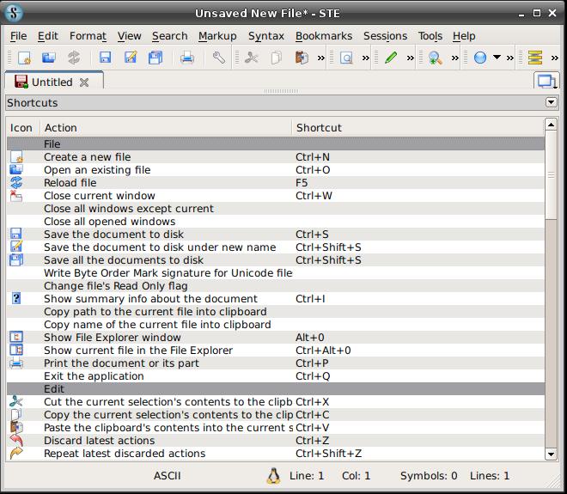Click the printer toolbar icon
The image size is (567, 494).
pyautogui.click(x=187, y=58)
